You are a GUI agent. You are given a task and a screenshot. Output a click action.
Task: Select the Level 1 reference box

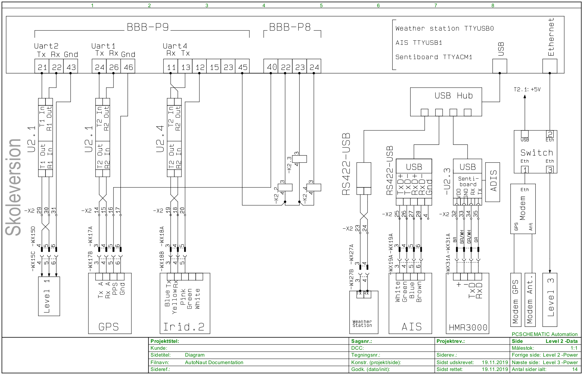[49, 296]
